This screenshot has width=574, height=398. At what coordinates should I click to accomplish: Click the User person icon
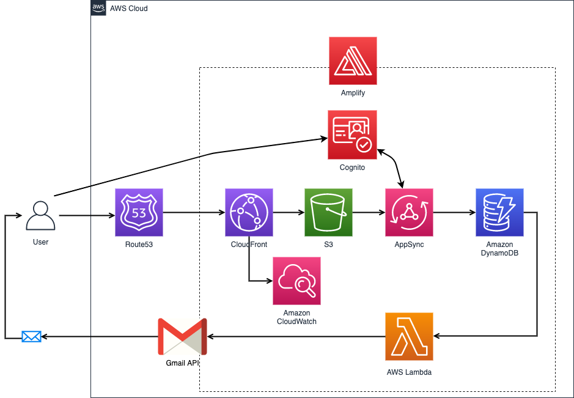point(40,216)
